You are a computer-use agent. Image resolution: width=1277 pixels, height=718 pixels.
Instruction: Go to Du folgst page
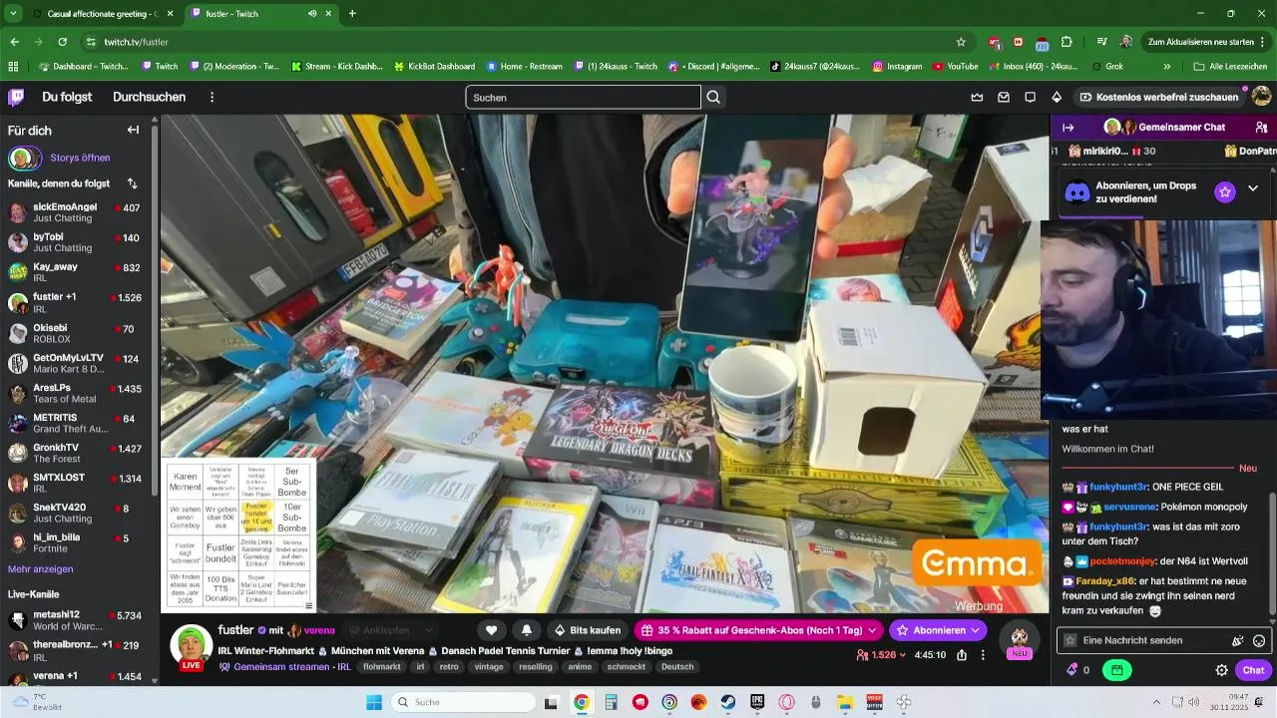(67, 97)
